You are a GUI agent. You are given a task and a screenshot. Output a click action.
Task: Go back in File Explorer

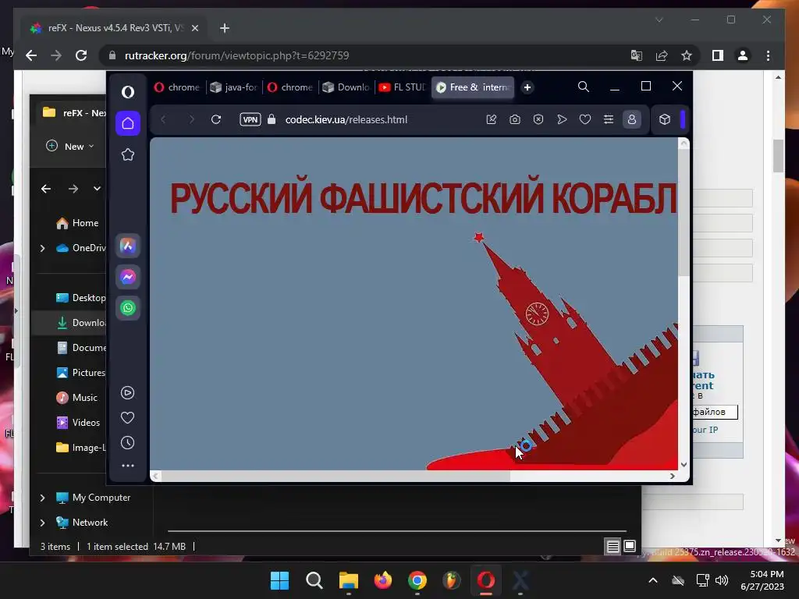[x=46, y=189]
